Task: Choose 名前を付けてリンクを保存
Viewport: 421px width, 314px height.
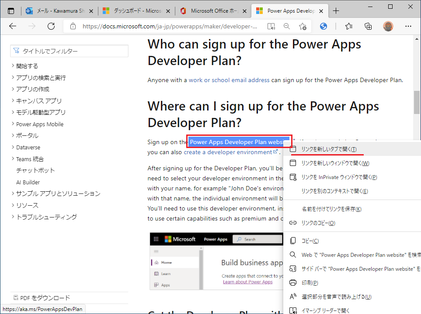Action: click(x=352, y=209)
